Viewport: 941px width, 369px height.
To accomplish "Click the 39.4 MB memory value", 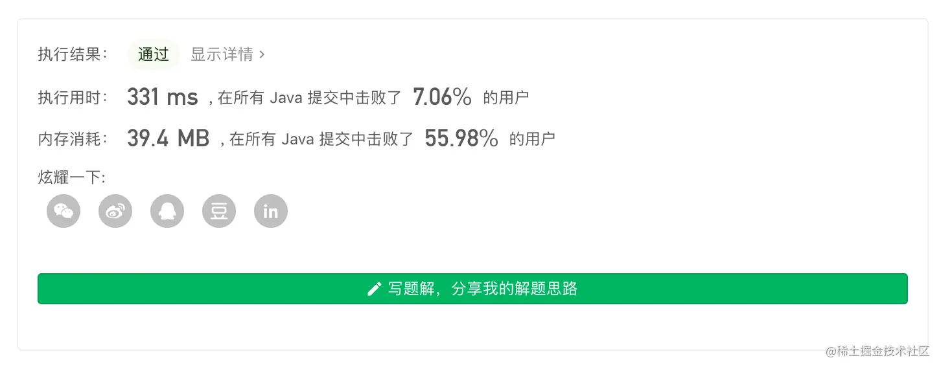I will (168, 138).
